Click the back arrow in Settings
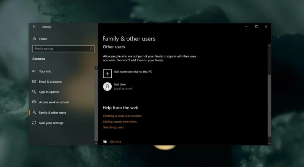 tap(34, 26)
